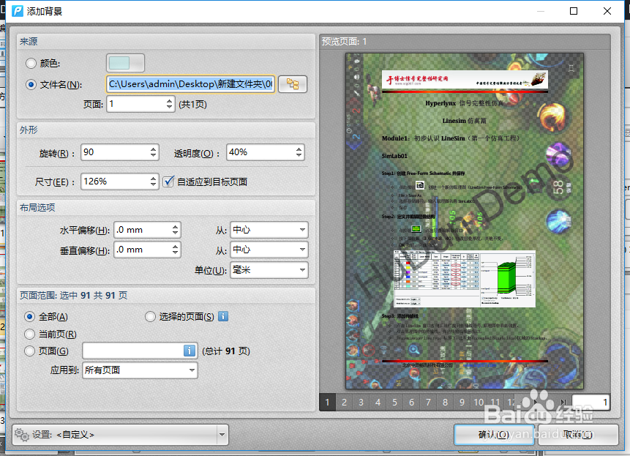Go to preview page 7 tab

click(x=428, y=402)
